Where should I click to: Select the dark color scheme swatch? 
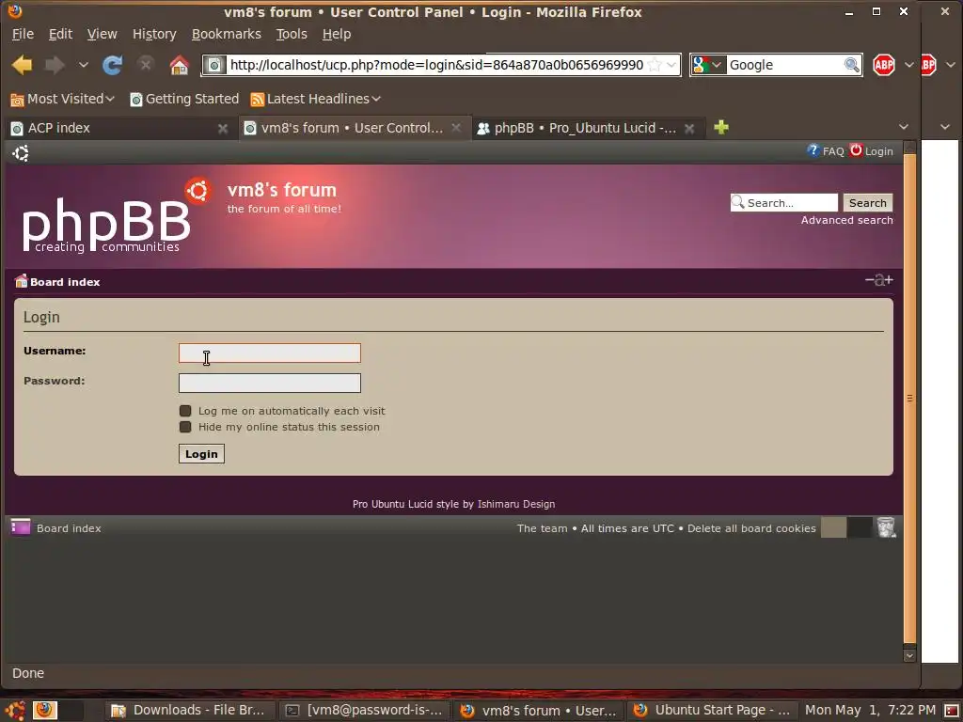[x=860, y=527]
